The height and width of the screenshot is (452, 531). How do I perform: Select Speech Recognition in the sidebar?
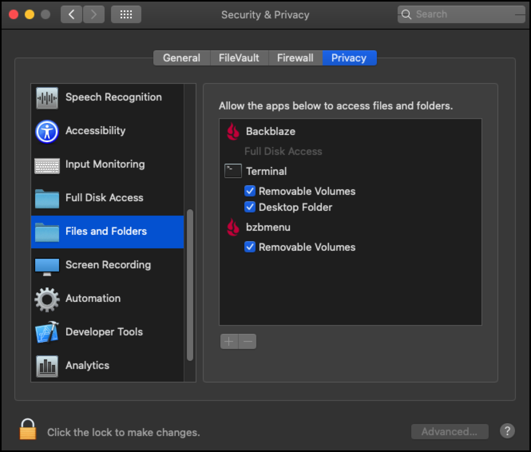tap(107, 97)
